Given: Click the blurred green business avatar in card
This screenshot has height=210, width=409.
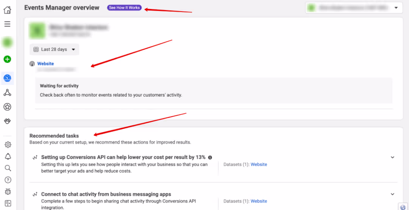Looking at the screenshot, I should click(x=36, y=30).
